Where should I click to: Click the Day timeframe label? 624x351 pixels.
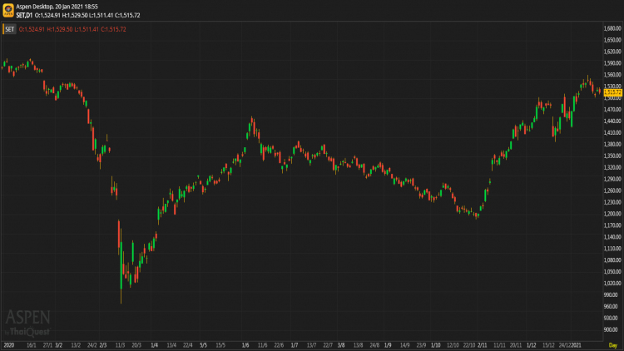click(x=613, y=345)
